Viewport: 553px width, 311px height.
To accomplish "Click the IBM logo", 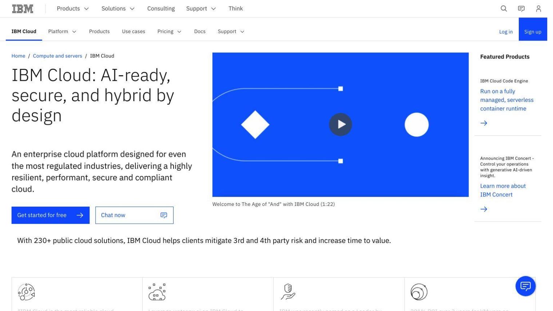I will coord(23,9).
